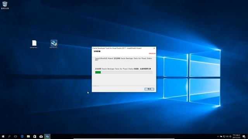The height and width of the screenshot is (139, 248).
Task: Click the green installation progress bar
Action: tap(124, 72)
